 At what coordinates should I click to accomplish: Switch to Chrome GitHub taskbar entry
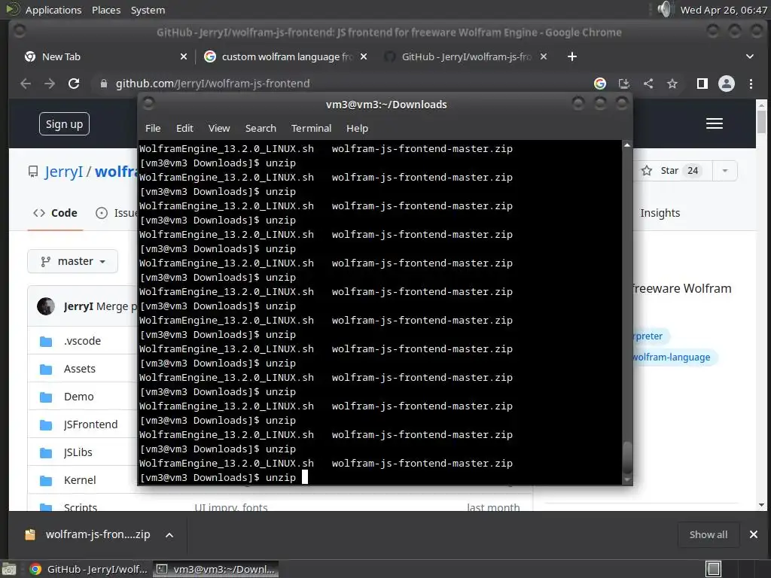[89, 569]
